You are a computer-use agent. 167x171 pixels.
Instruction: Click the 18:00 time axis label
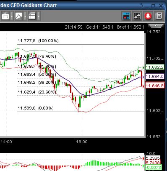pyautogui.click(x=82, y=142)
